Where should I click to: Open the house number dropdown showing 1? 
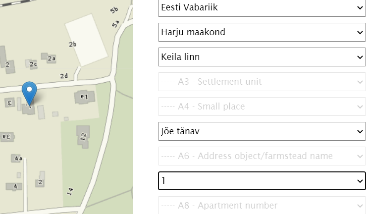[262, 181]
